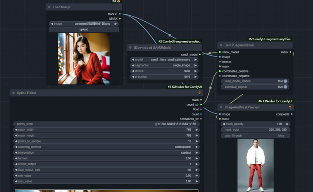Image resolution: width=313 pixels, height=192 pixels.
Task: Click the sam2_model output socket
Action: pos(200,54)
